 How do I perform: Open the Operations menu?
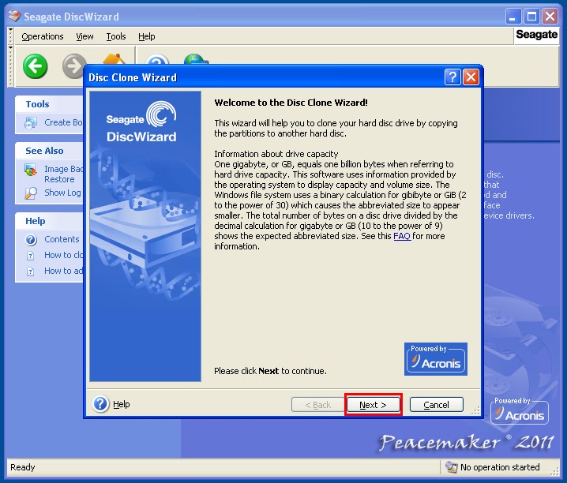coord(43,36)
